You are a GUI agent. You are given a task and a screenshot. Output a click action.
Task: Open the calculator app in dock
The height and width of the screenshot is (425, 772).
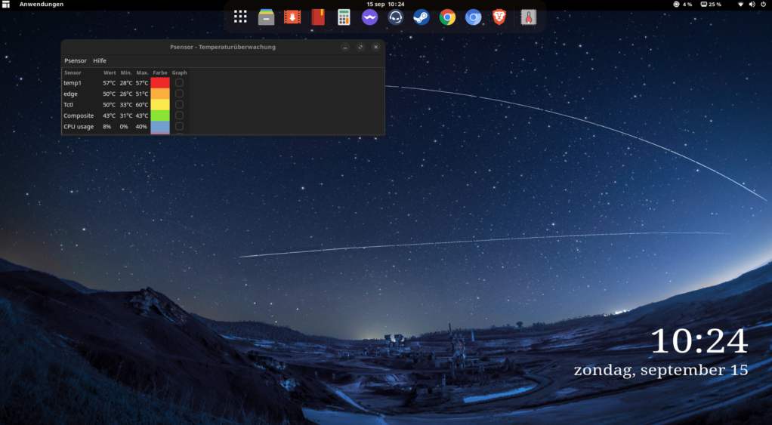coord(344,17)
